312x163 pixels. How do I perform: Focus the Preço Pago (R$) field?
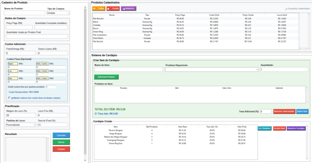pyautogui.click(x=19, y=27)
